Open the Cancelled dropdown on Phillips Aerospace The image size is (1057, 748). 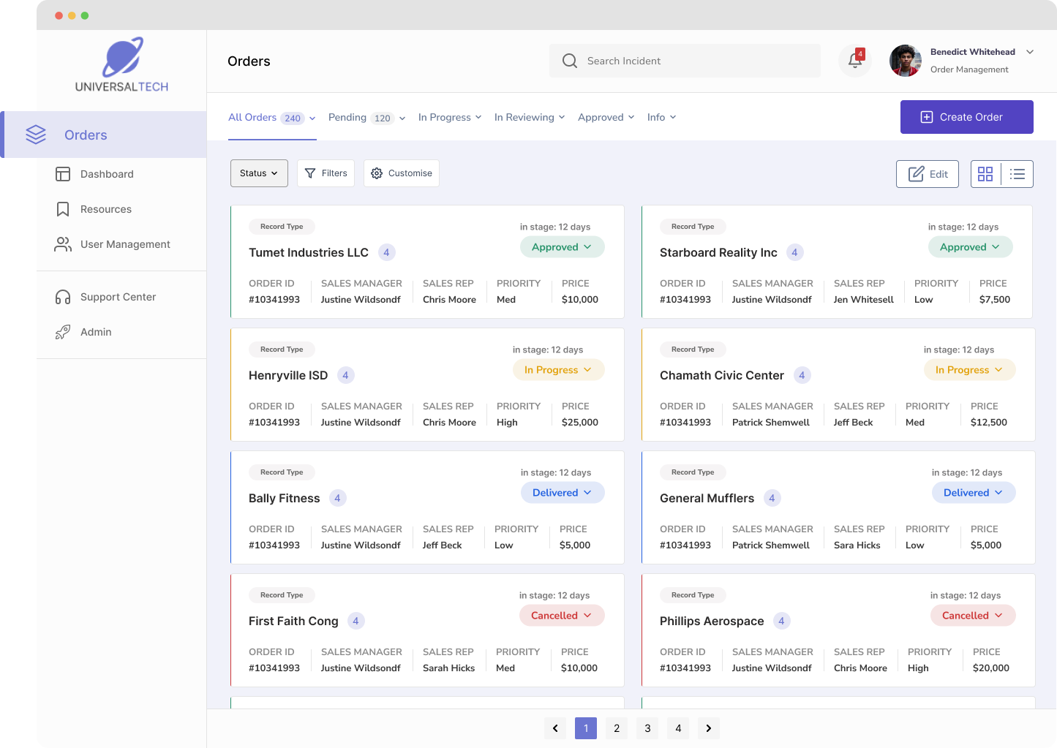coord(972,615)
